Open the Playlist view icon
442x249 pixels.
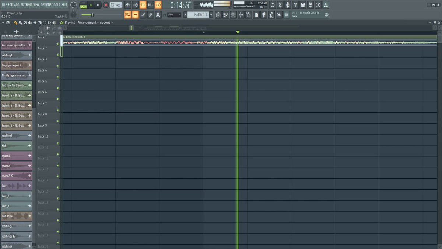pyautogui.click(x=218, y=15)
